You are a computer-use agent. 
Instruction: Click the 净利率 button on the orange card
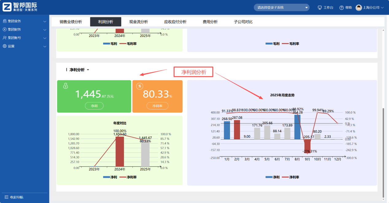coord(157,105)
